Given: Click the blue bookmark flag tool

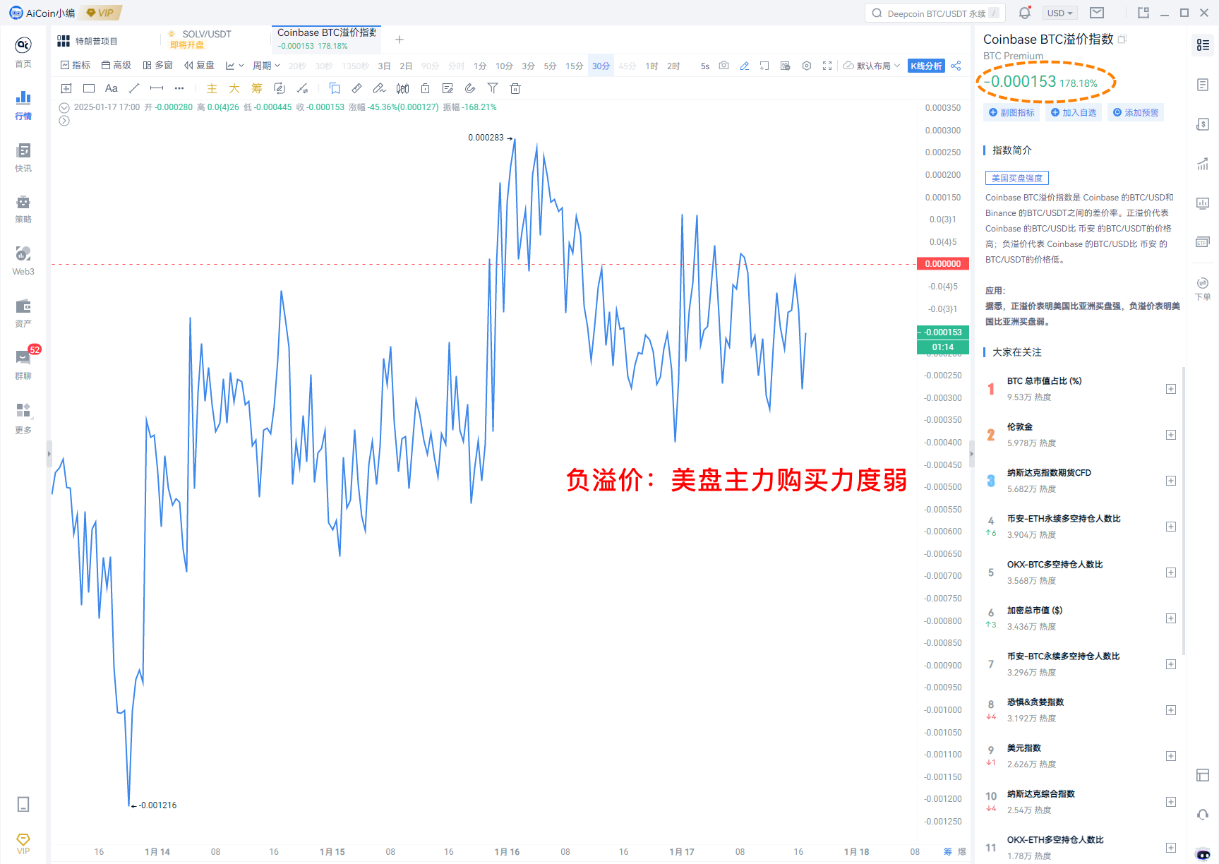Looking at the screenshot, I should 335,88.
